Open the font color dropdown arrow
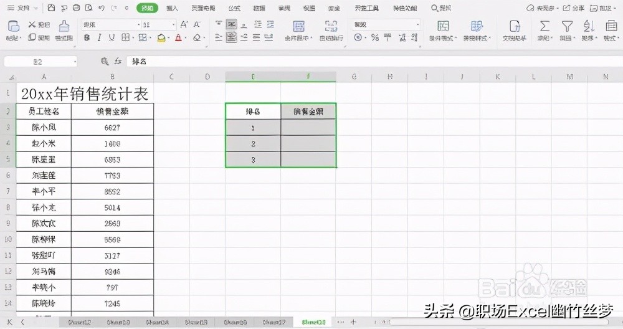The height and width of the screenshot is (329, 623). click(186, 38)
